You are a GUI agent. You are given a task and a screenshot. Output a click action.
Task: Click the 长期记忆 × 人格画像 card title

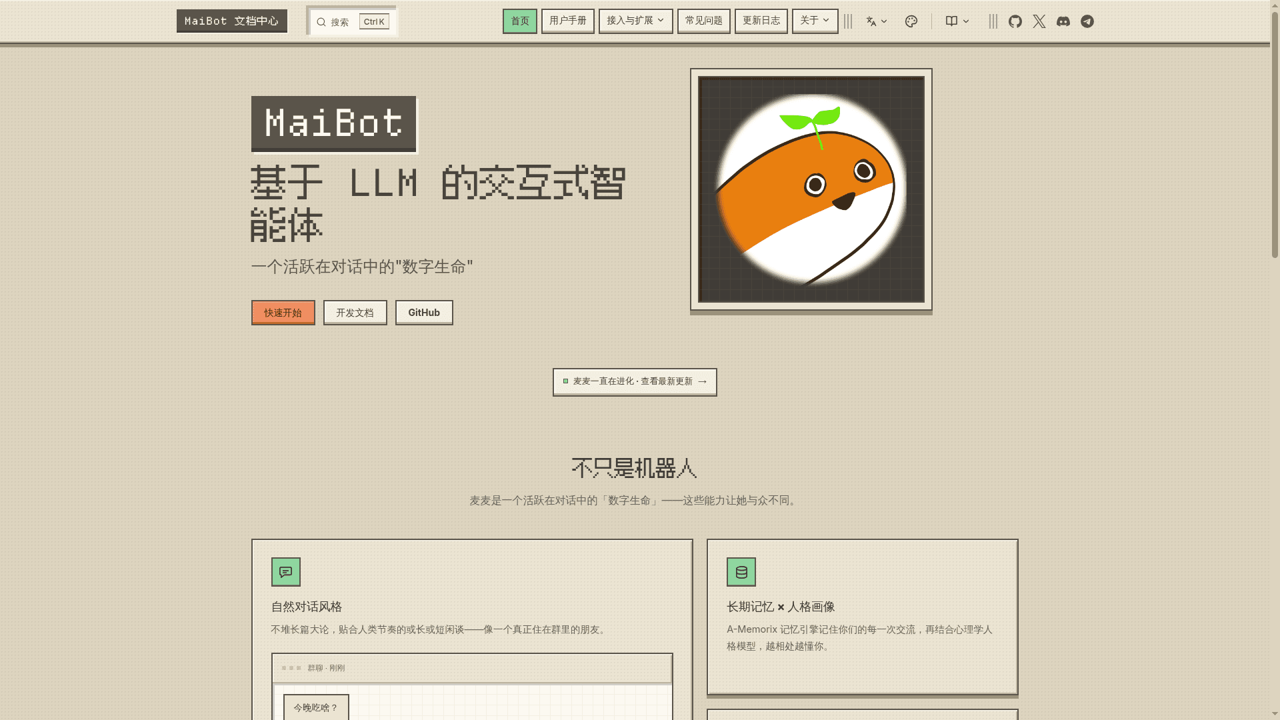(781, 607)
